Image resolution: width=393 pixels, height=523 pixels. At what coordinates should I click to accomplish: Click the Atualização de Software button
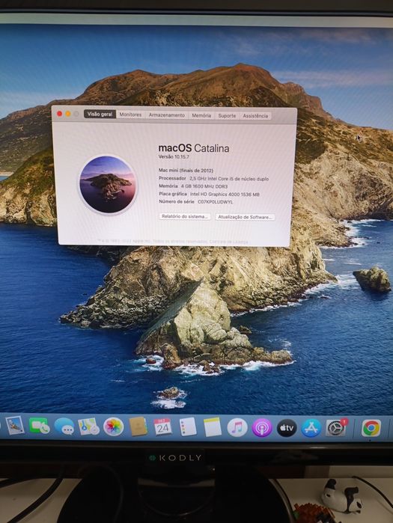(245, 217)
